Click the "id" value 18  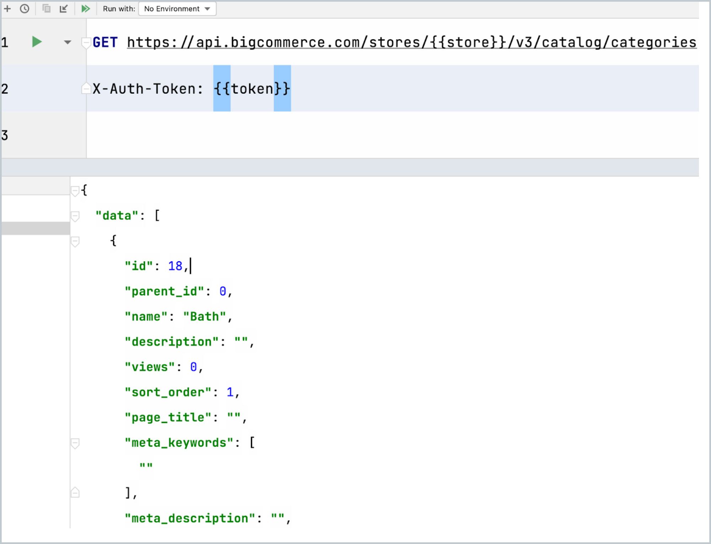pos(175,266)
